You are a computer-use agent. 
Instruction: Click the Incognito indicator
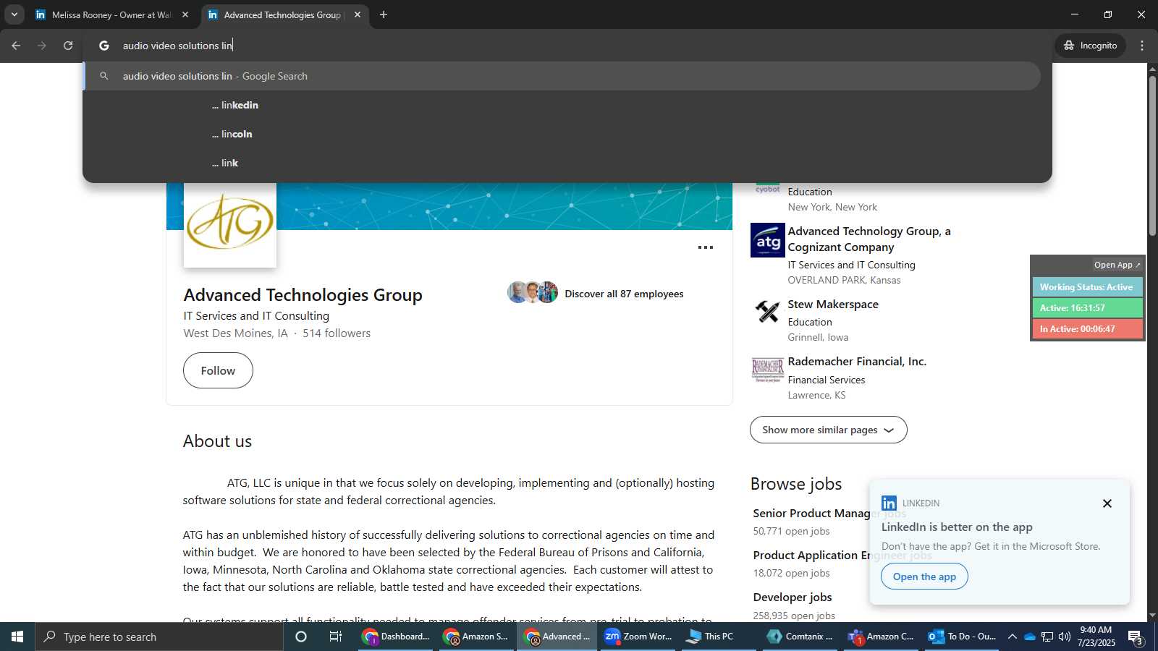(1090, 46)
